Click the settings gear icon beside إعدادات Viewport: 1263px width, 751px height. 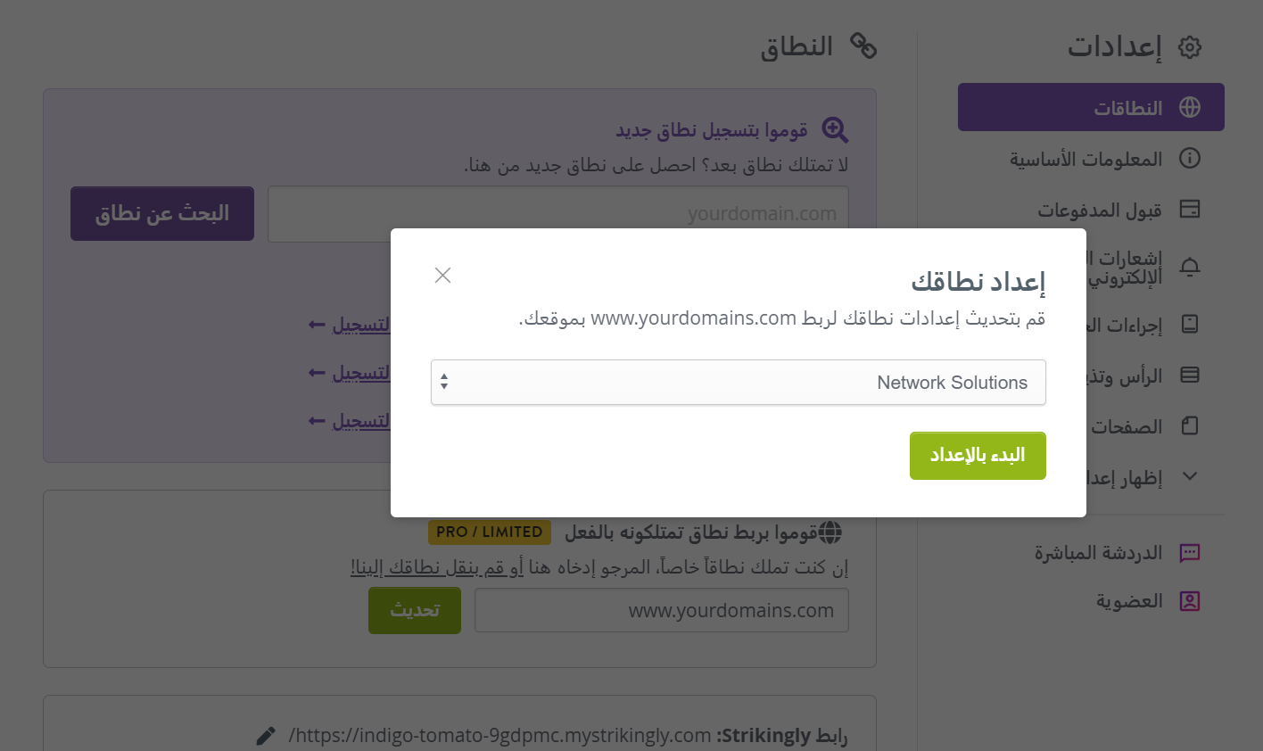[x=1190, y=47]
